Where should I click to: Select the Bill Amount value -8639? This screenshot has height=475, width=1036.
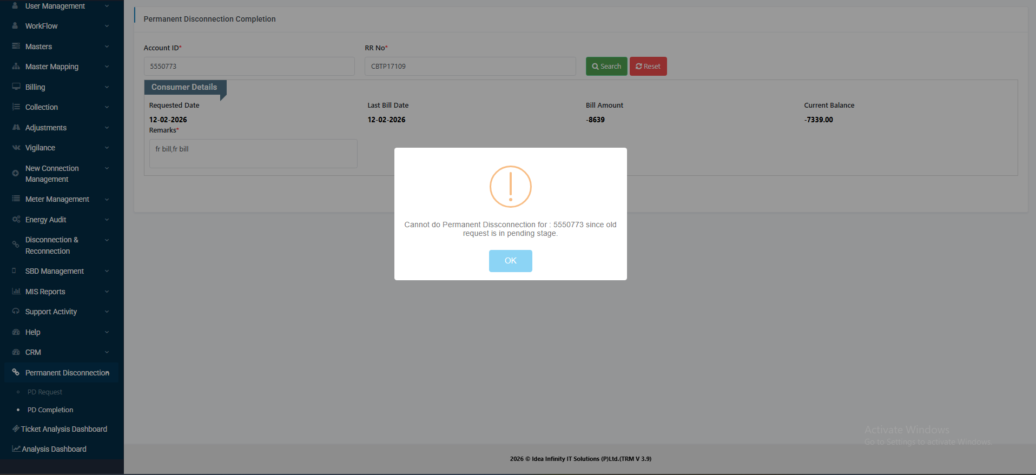(x=595, y=120)
